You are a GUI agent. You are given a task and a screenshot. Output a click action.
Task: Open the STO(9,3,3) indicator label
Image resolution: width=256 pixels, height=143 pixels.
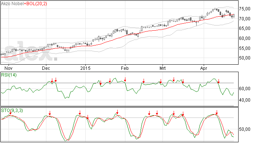pyautogui.click(x=12, y=110)
